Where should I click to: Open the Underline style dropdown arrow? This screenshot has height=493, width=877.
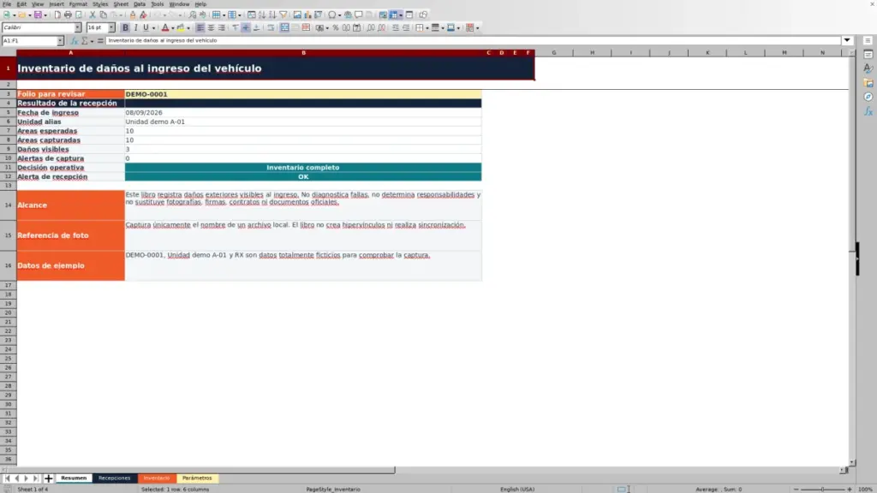[x=153, y=28]
